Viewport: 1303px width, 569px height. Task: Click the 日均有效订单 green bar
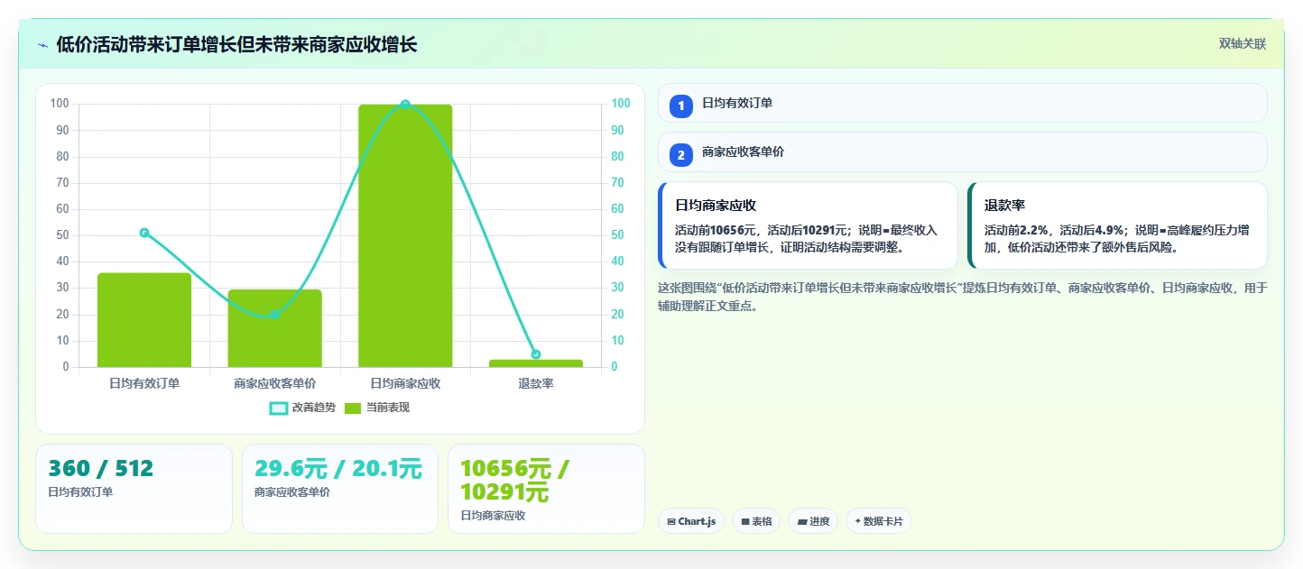(144, 320)
